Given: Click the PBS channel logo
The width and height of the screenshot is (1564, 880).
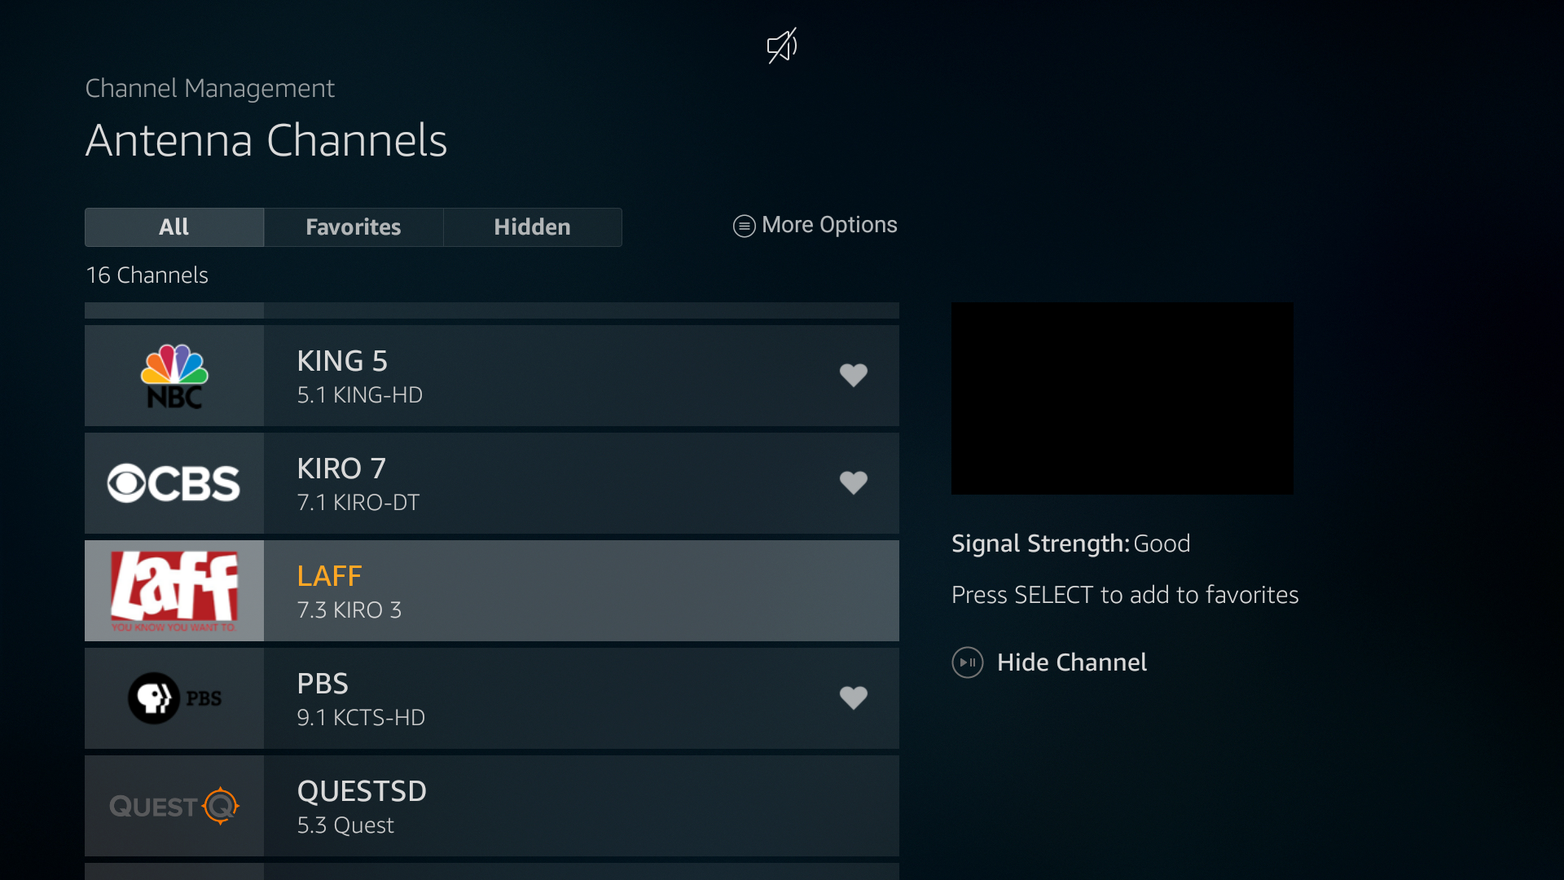Looking at the screenshot, I should (x=174, y=698).
